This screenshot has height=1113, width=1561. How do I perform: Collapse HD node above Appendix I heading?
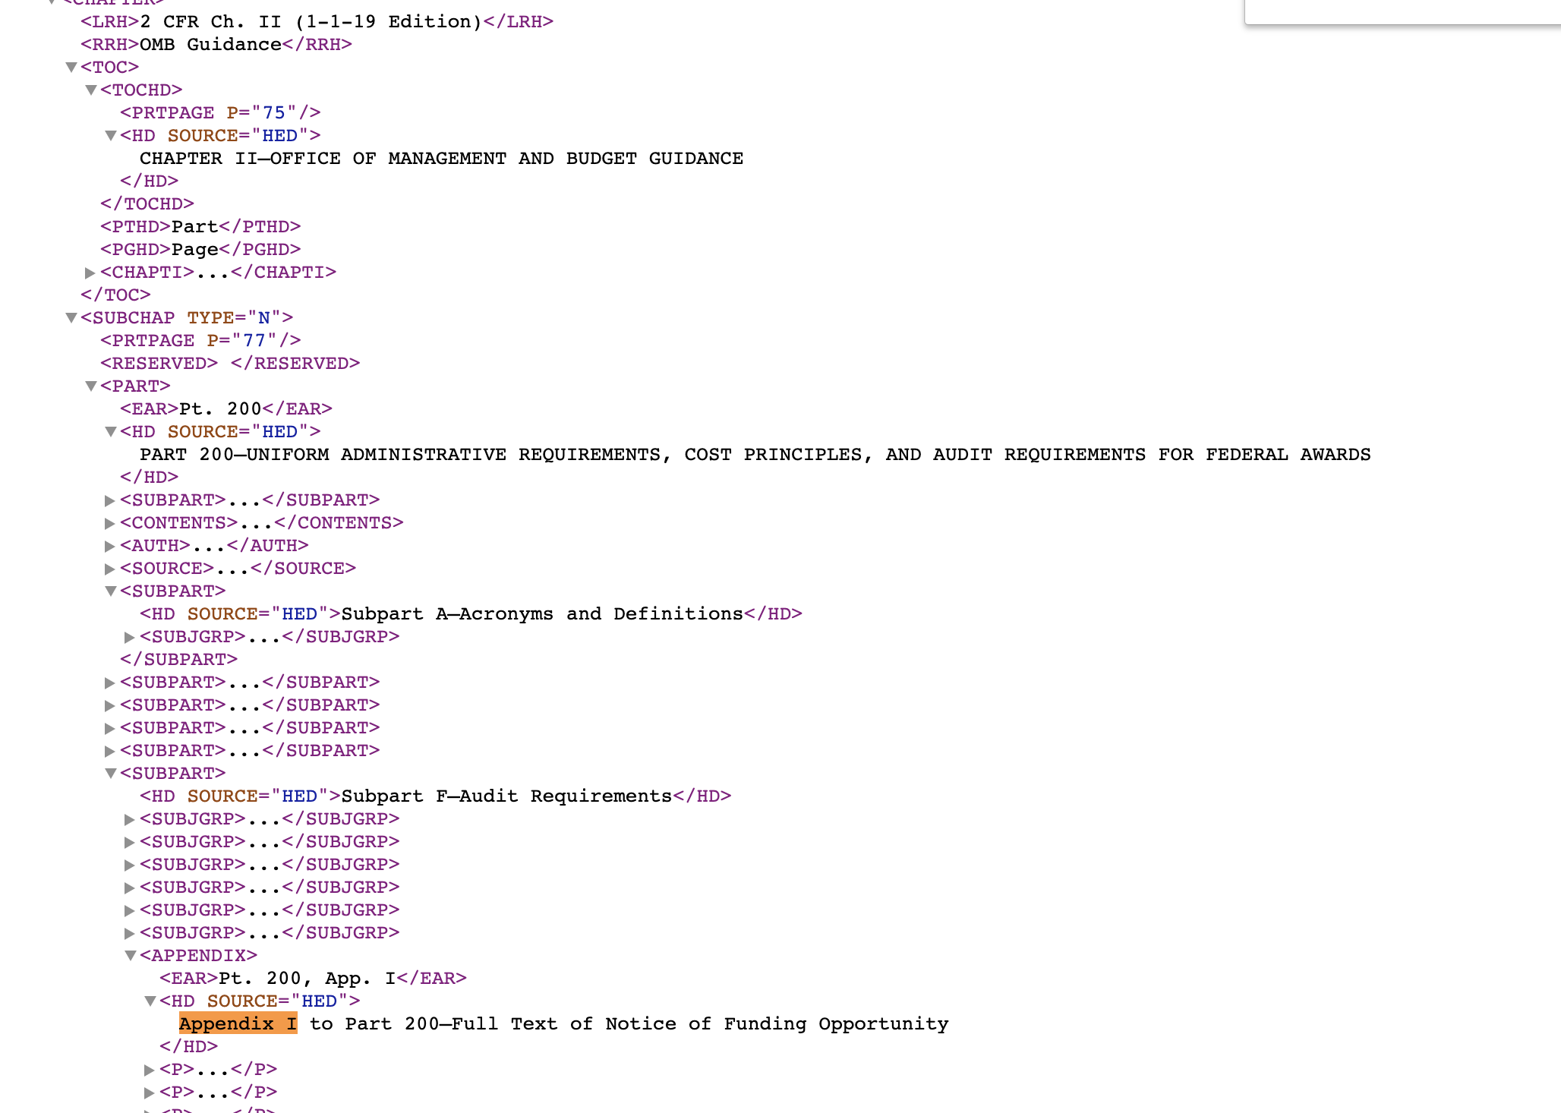150,1001
